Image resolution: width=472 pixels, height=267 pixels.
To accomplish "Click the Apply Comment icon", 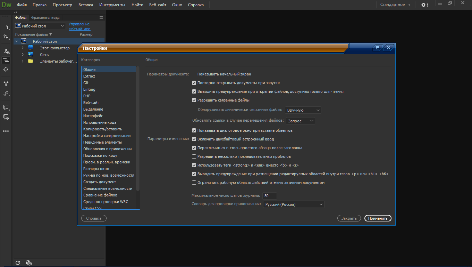I will pos(6,107).
